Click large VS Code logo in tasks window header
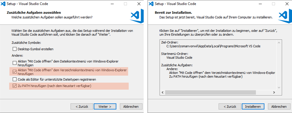Viewport: 292px width, 113px height. point(137,16)
